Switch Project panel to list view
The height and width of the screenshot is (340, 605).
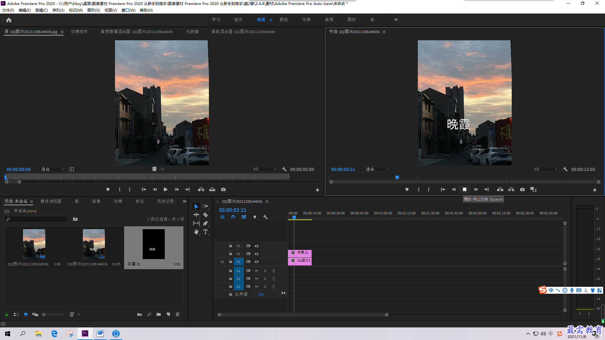coord(16,314)
